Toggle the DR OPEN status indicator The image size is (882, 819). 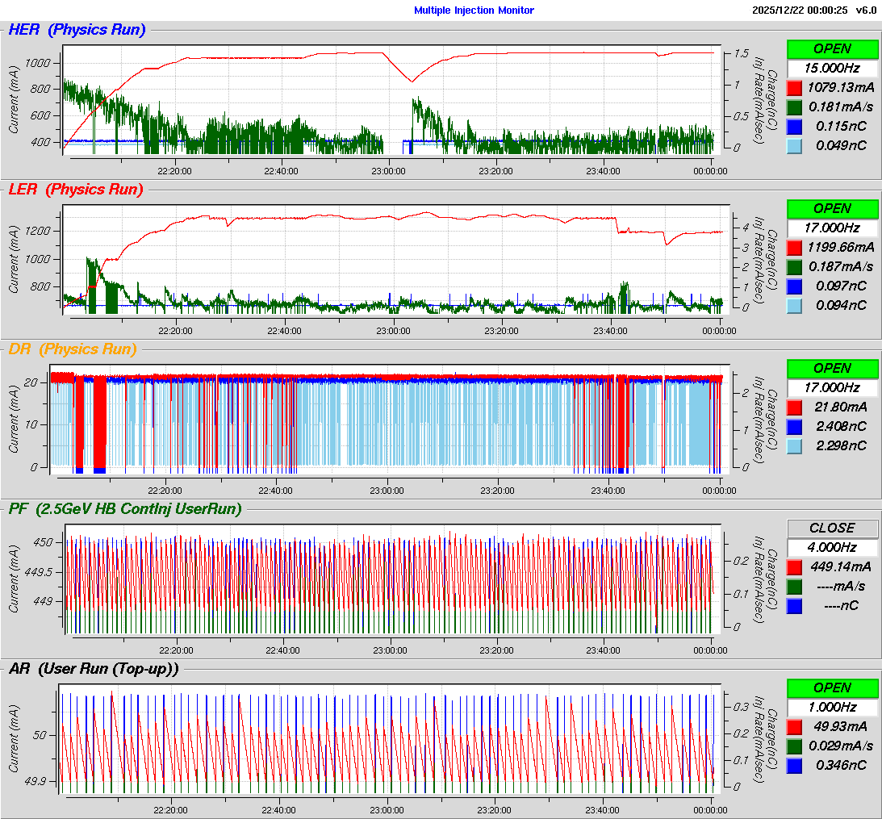click(x=832, y=368)
